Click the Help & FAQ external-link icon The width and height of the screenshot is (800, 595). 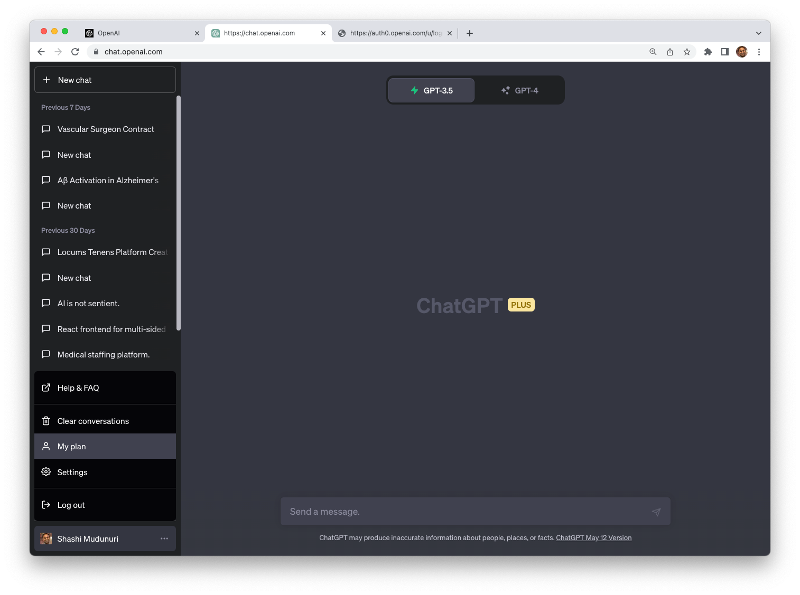(x=45, y=387)
